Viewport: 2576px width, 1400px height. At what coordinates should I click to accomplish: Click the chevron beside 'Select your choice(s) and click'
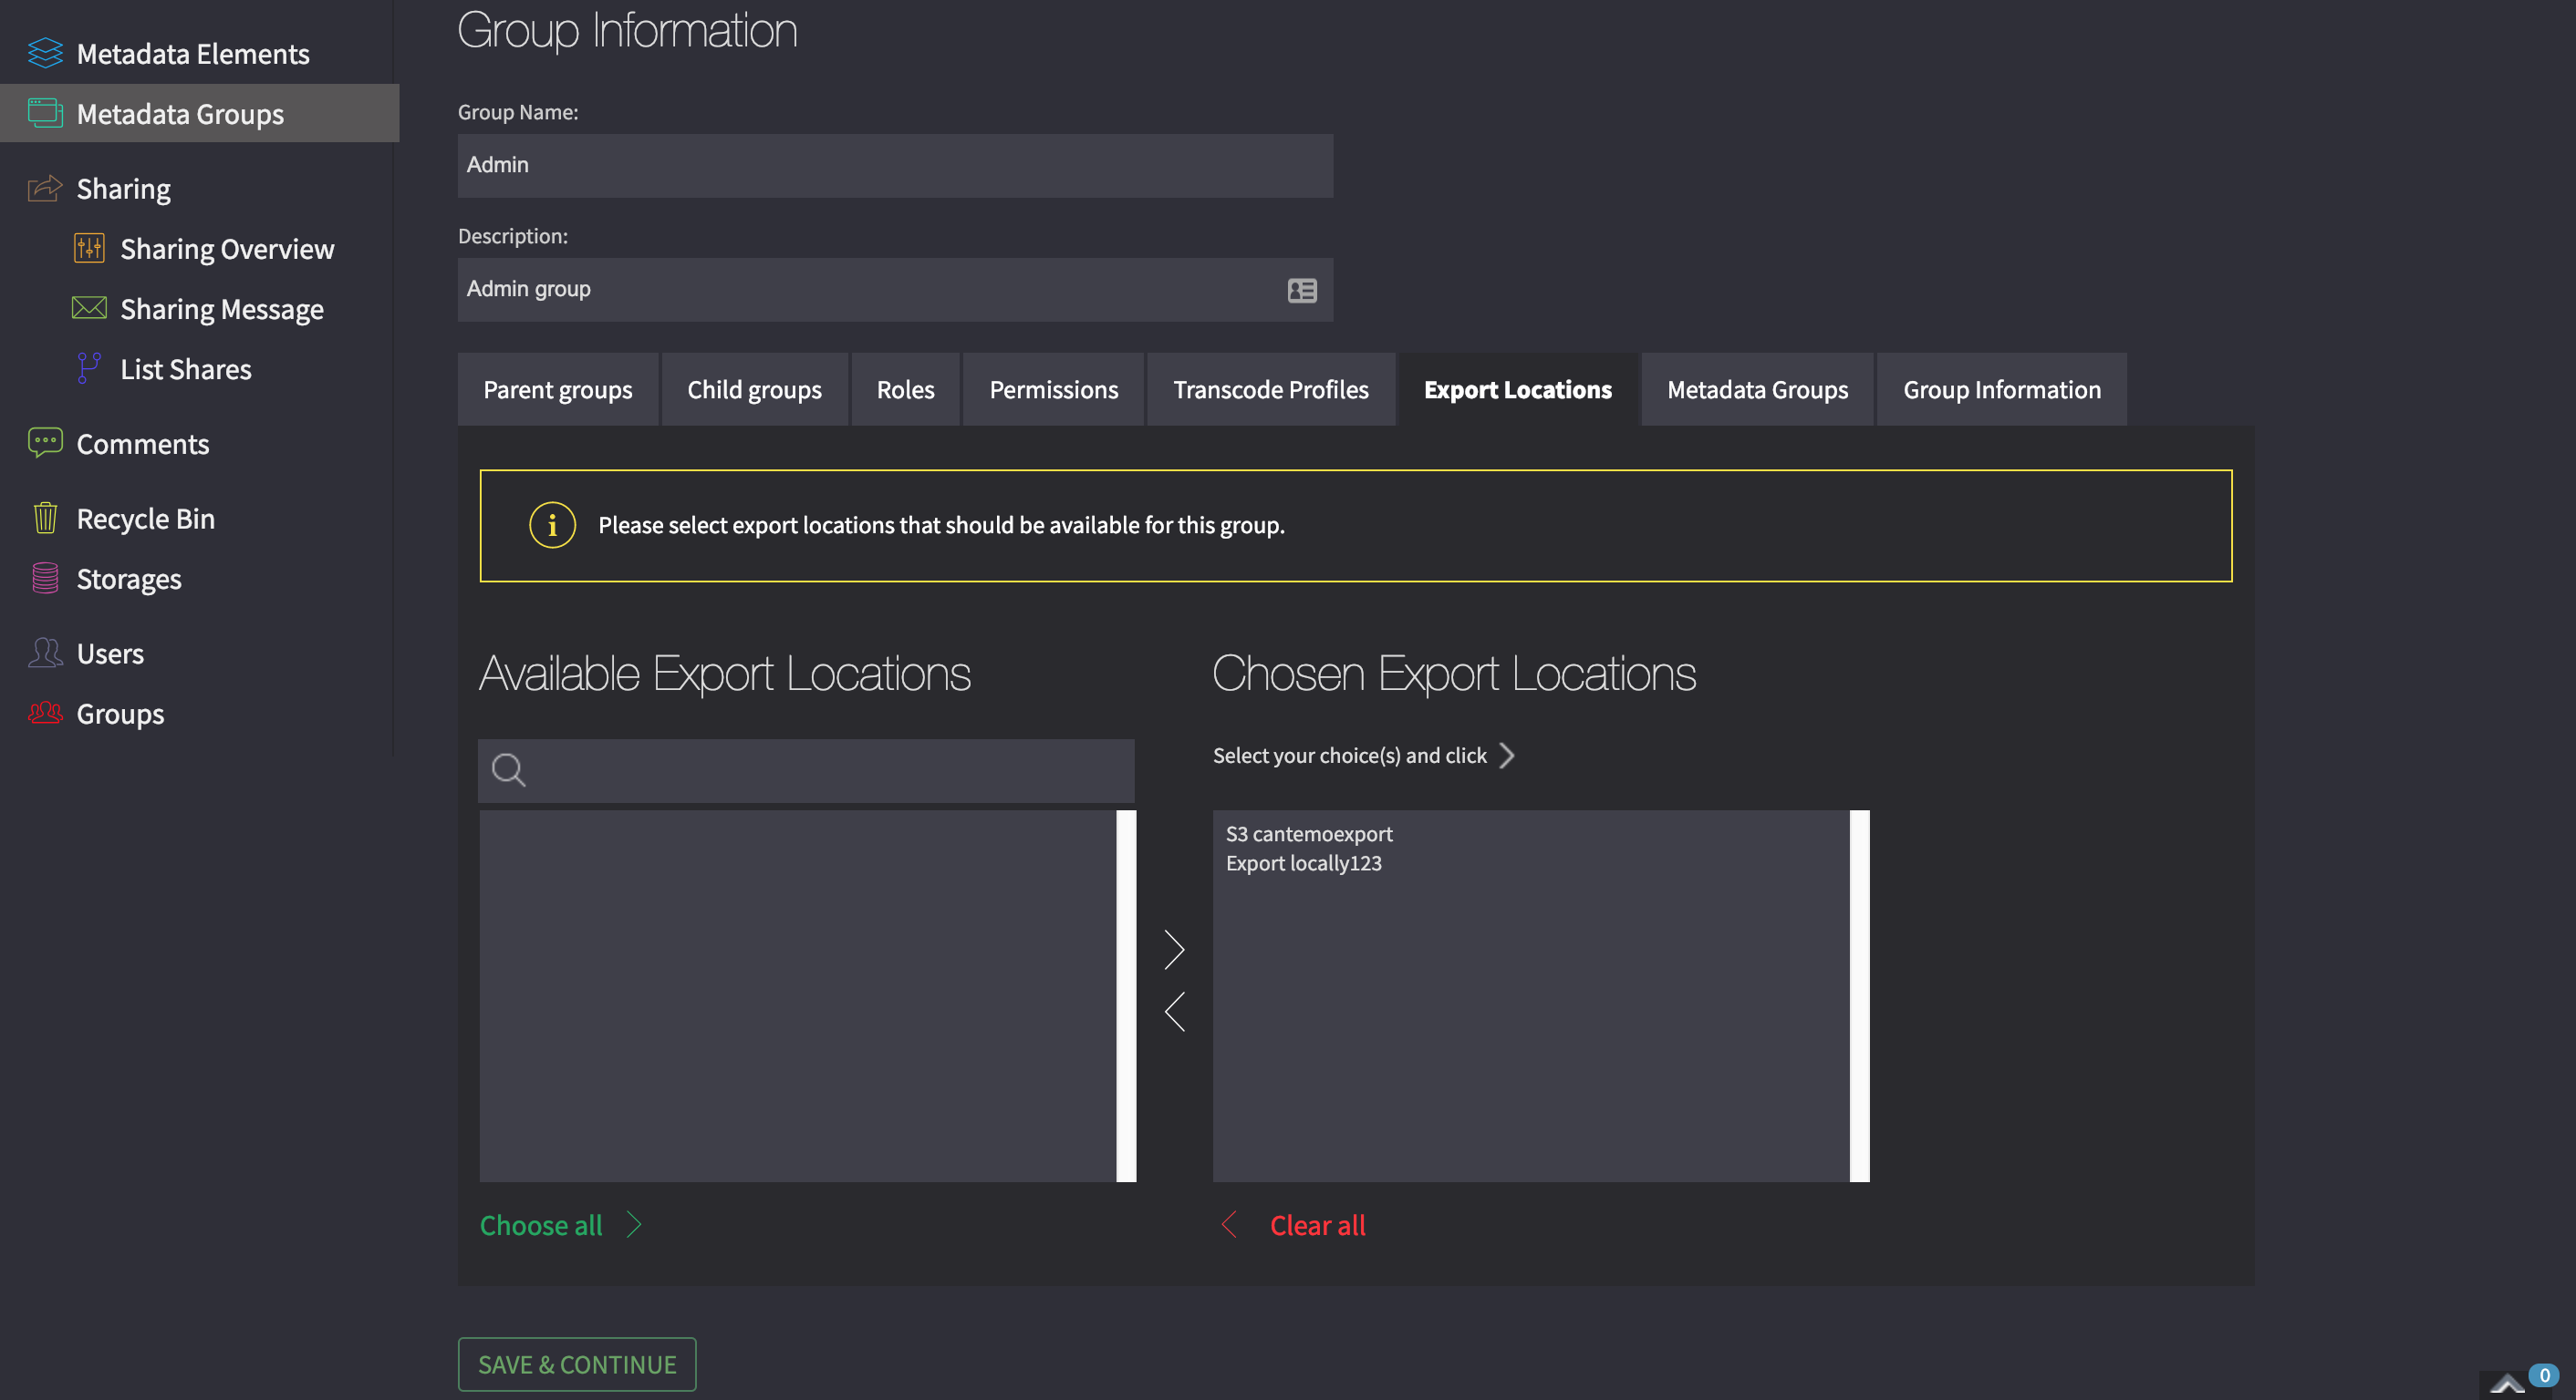pos(1507,756)
